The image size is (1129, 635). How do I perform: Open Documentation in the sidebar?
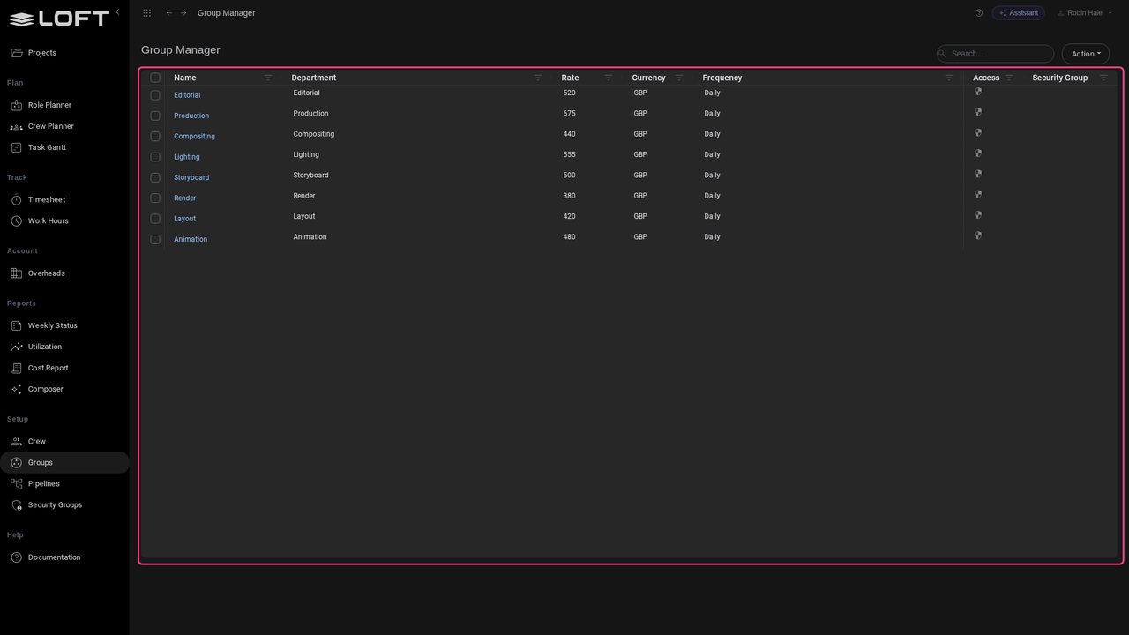click(64, 557)
